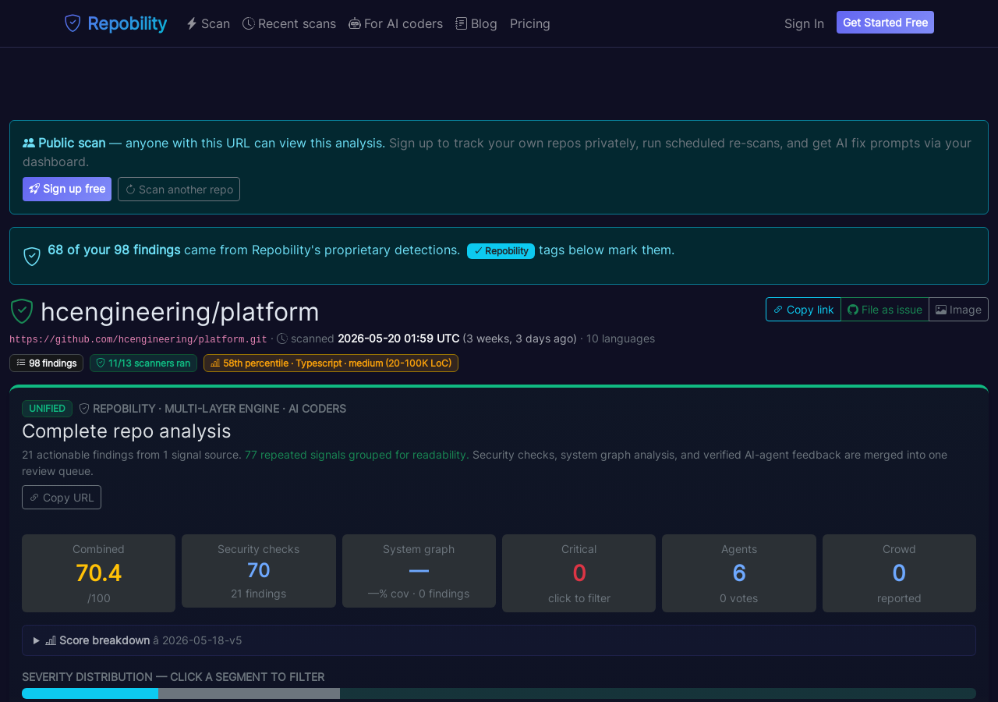Click the list icon on 98 findings badge

click(x=21, y=363)
